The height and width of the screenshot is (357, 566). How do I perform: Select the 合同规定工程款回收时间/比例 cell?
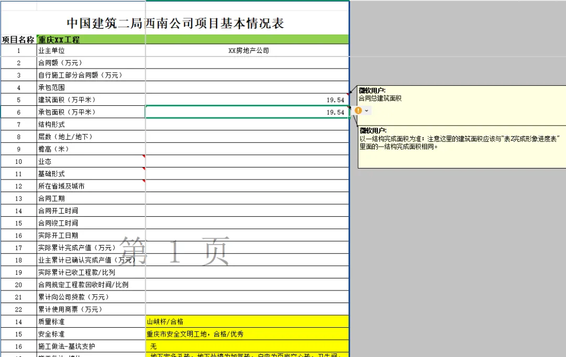click(91, 285)
